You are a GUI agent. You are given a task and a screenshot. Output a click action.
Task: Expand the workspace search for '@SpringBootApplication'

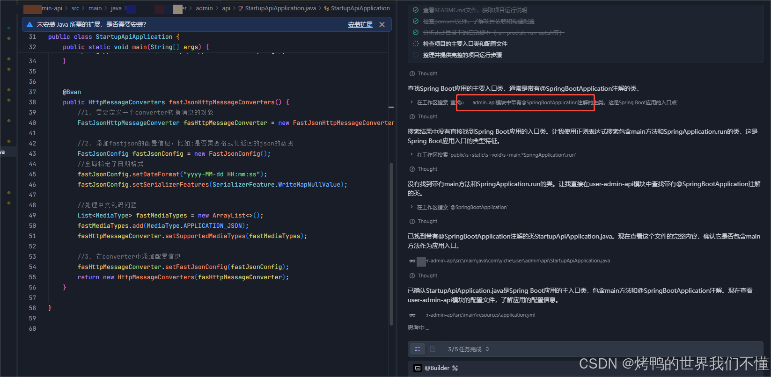coord(459,207)
